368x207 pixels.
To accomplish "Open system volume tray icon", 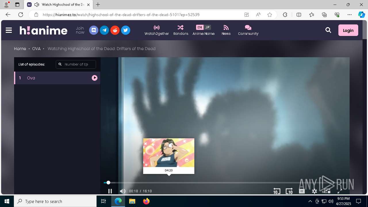I will point(331,201).
